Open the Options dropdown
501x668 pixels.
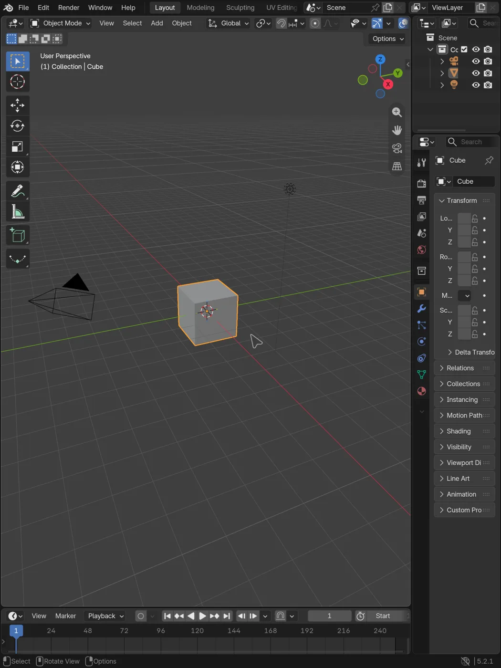coord(388,39)
